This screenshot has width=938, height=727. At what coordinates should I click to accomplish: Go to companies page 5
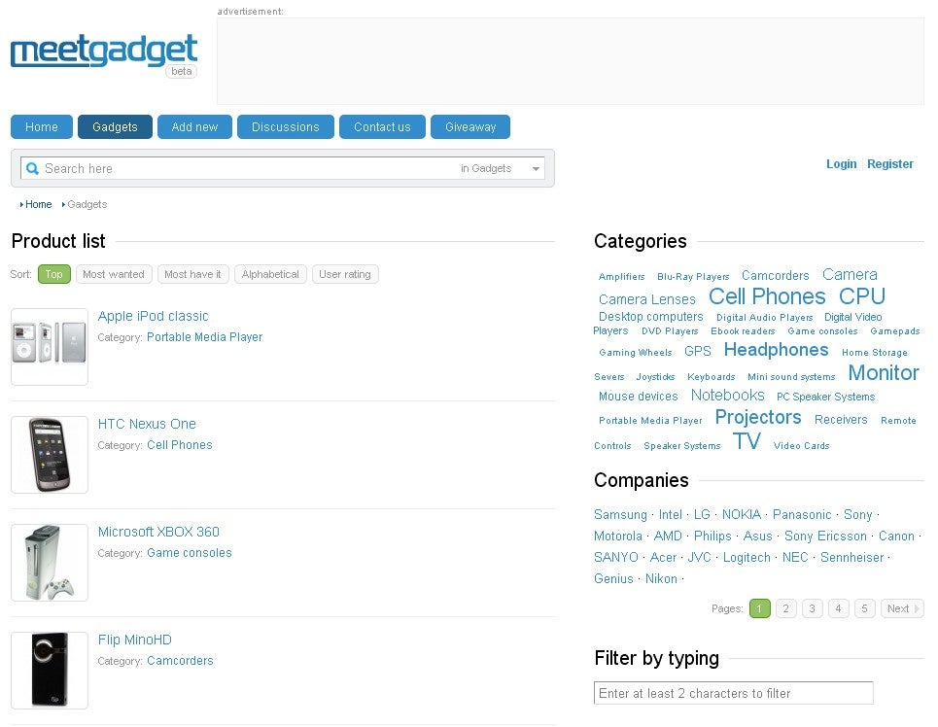coord(864,608)
